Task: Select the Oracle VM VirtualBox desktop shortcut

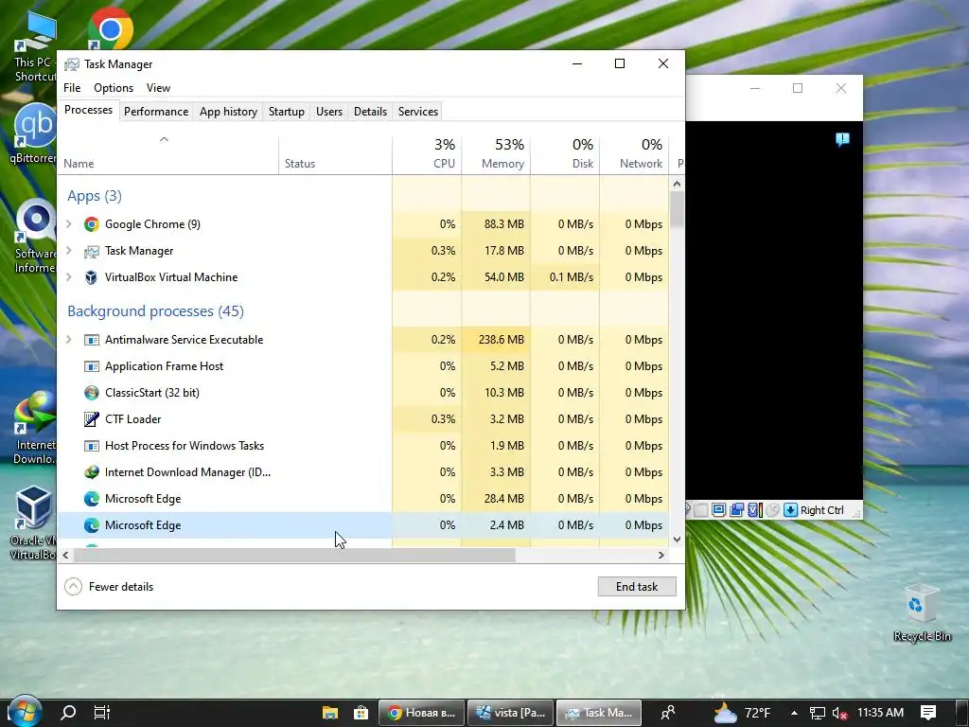Action: click(x=32, y=523)
